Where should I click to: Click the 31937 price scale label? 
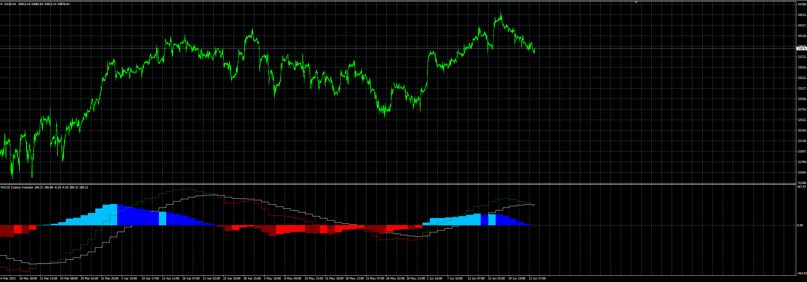pyautogui.click(x=802, y=152)
